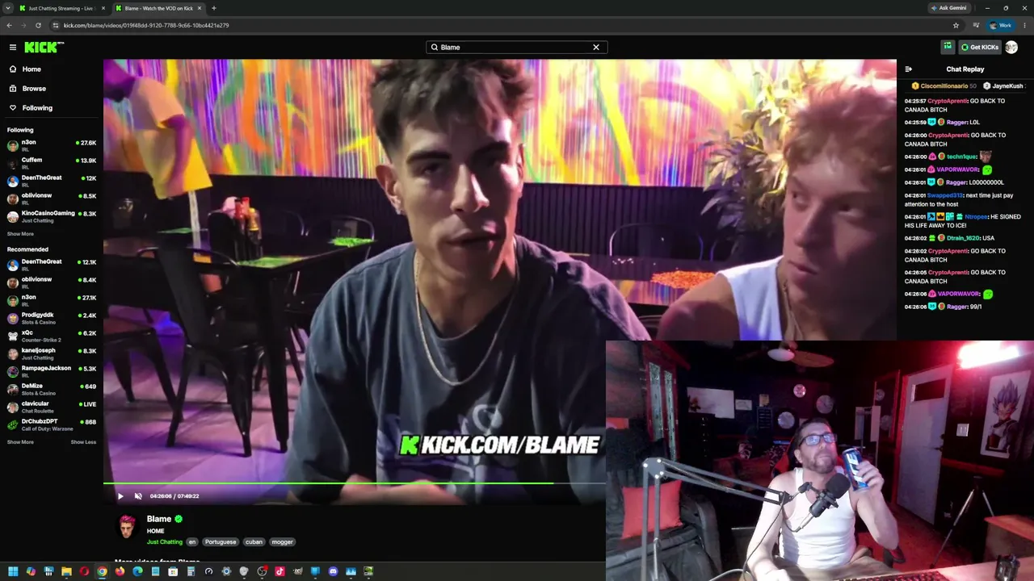Close the Blame VOD browser tab
This screenshot has width=1034, height=581.
199,8
